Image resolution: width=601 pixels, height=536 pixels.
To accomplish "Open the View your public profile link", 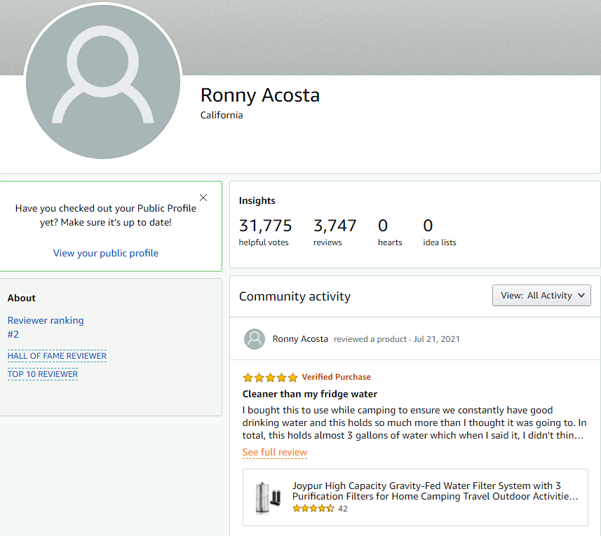I will 106,253.
